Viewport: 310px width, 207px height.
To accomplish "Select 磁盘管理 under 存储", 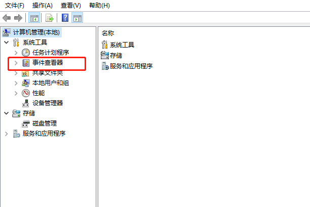I will tap(45, 123).
